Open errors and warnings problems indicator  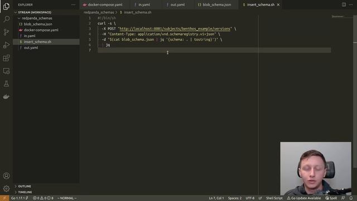[x=43, y=198]
